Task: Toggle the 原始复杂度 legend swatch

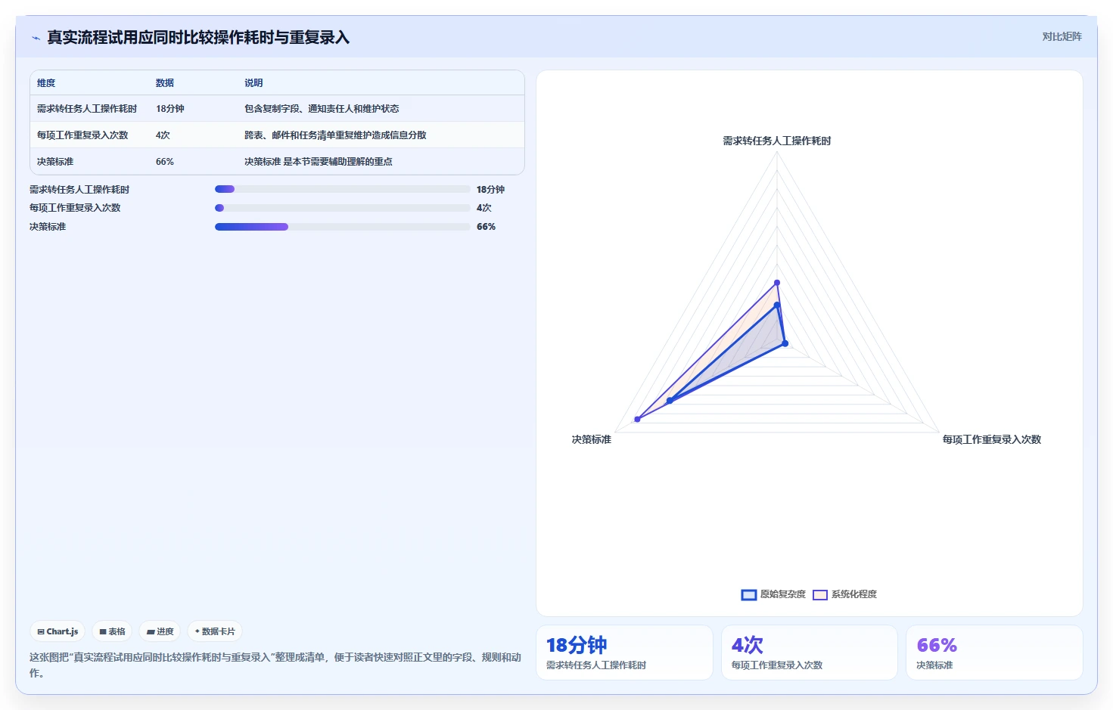Action: click(x=749, y=595)
